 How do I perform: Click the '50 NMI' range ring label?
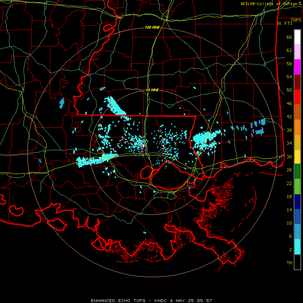152,90
